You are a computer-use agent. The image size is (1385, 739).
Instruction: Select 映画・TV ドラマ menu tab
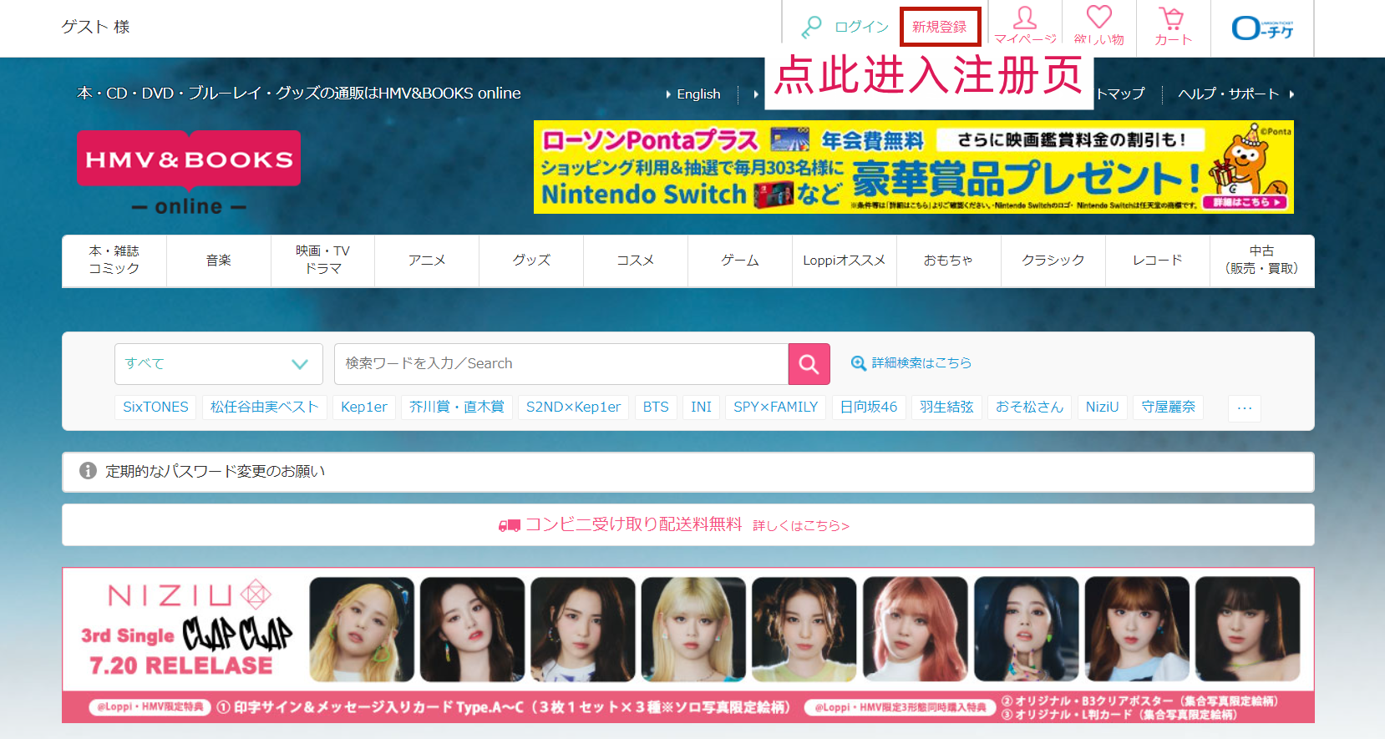coord(322,261)
